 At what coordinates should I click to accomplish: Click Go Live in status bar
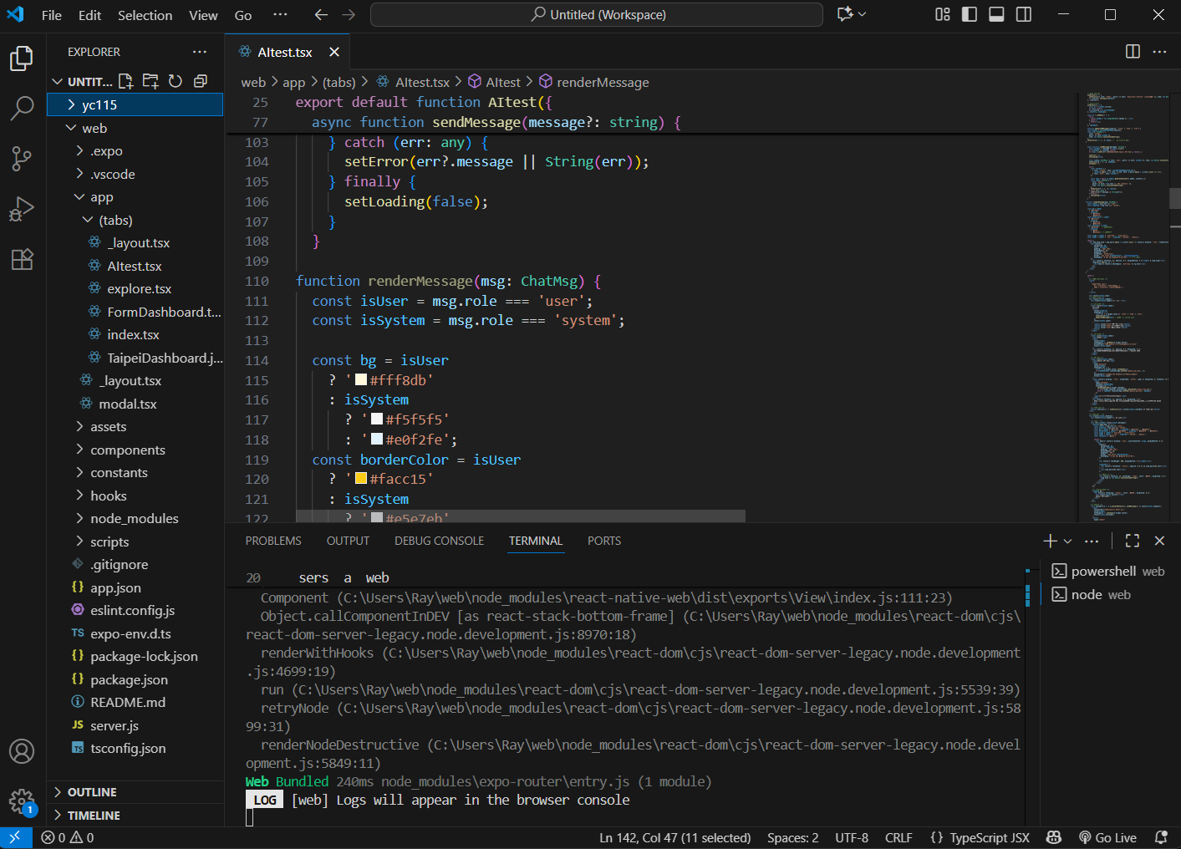[x=1108, y=837]
